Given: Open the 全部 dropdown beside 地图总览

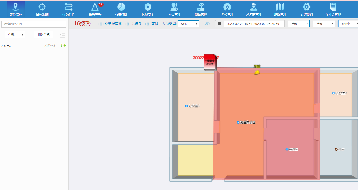Looking at the screenshot, I should tap(15, 35).
